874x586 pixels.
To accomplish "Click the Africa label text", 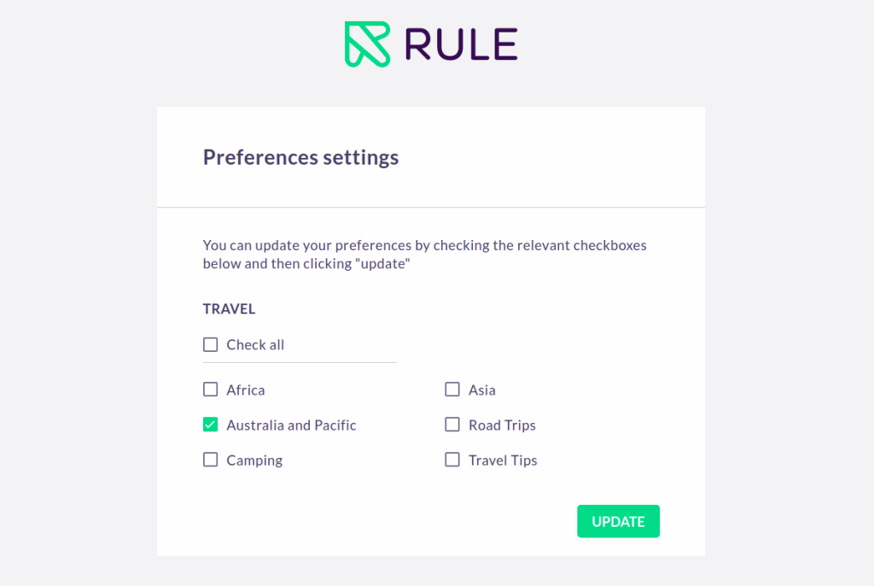I will [245, 390].
